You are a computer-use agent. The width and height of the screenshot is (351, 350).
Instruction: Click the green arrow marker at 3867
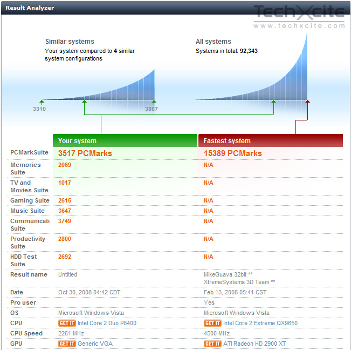click(x=154, y=103)
